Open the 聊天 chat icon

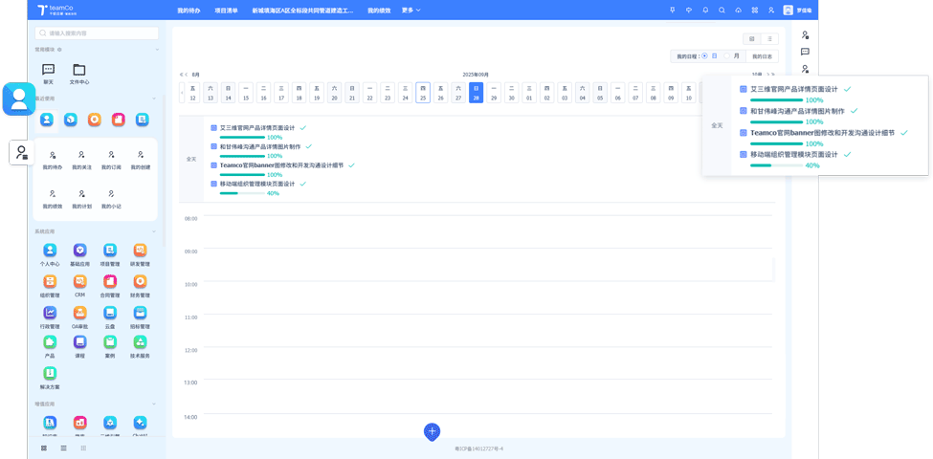click(48, 70)
